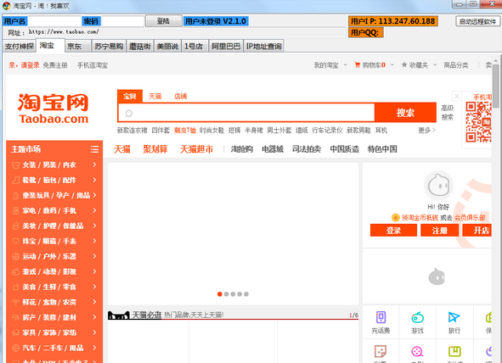This screenshot has height=363, width=502.
Task: Expand 美食 / 生鲜 / 零食 category arrow
Action: click(94, 287)
